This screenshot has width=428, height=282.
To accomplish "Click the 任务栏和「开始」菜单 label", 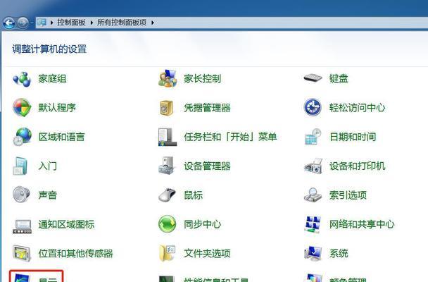I will click(230, 137).
